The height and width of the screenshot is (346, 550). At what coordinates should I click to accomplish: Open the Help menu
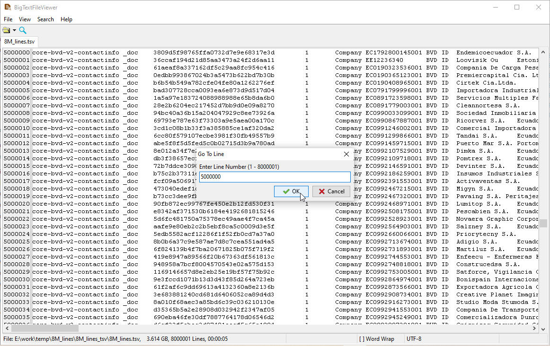tap(66, 19)
